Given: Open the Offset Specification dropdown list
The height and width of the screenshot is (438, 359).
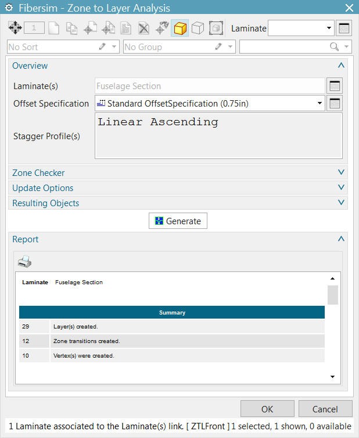Looking at the screenshot, I should tap(319, 104).
